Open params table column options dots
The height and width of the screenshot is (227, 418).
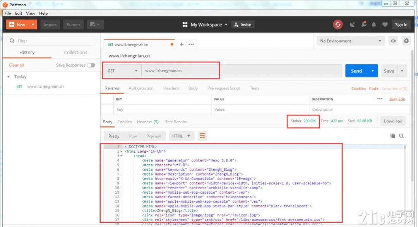[380, 99]
